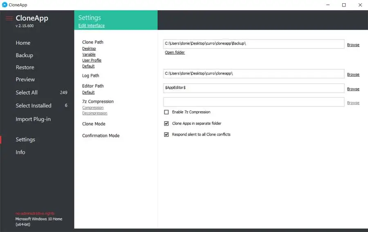This screenshot has width=368, height=232.
Task: Open the Home section
Action: (x=23, y=43)
